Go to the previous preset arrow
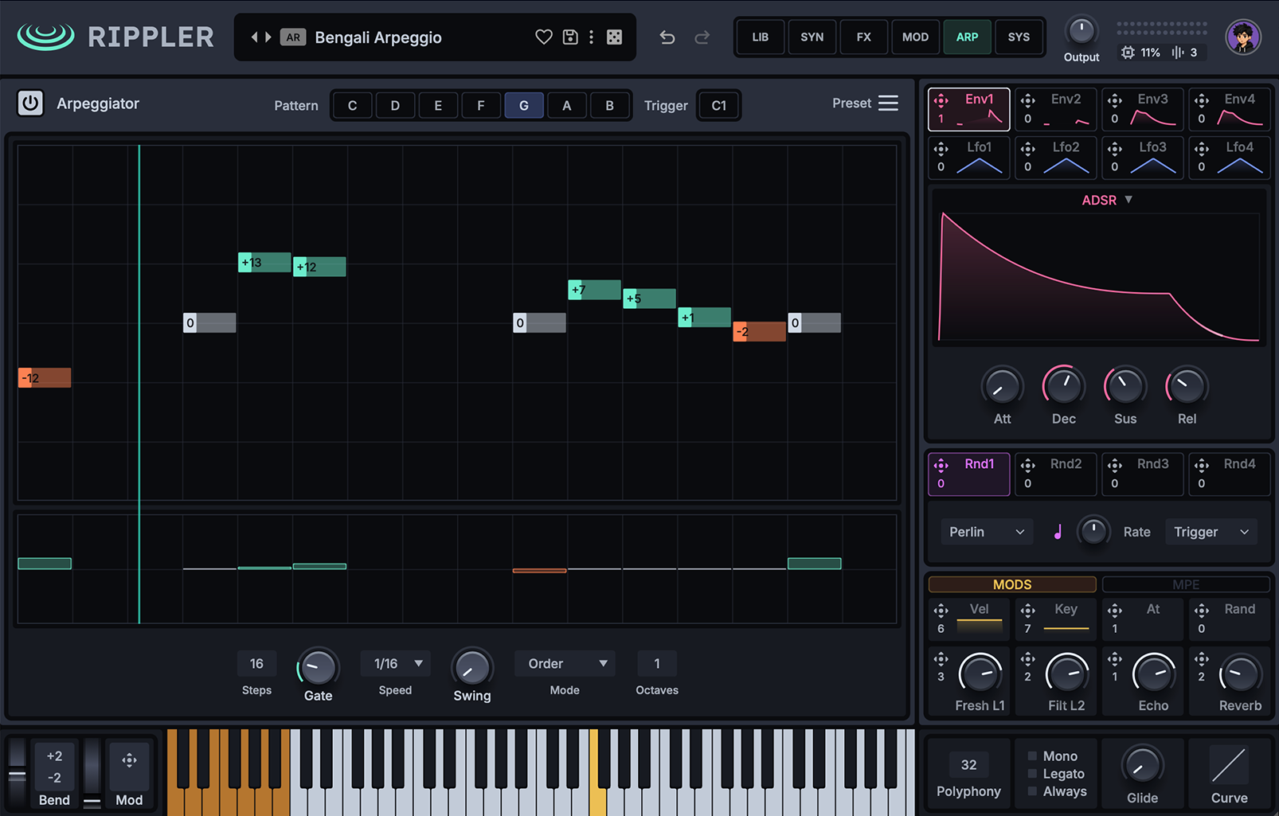 (x=255, y=37)
